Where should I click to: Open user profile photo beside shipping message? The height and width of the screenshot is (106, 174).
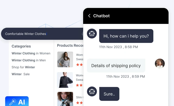(160, 64)
